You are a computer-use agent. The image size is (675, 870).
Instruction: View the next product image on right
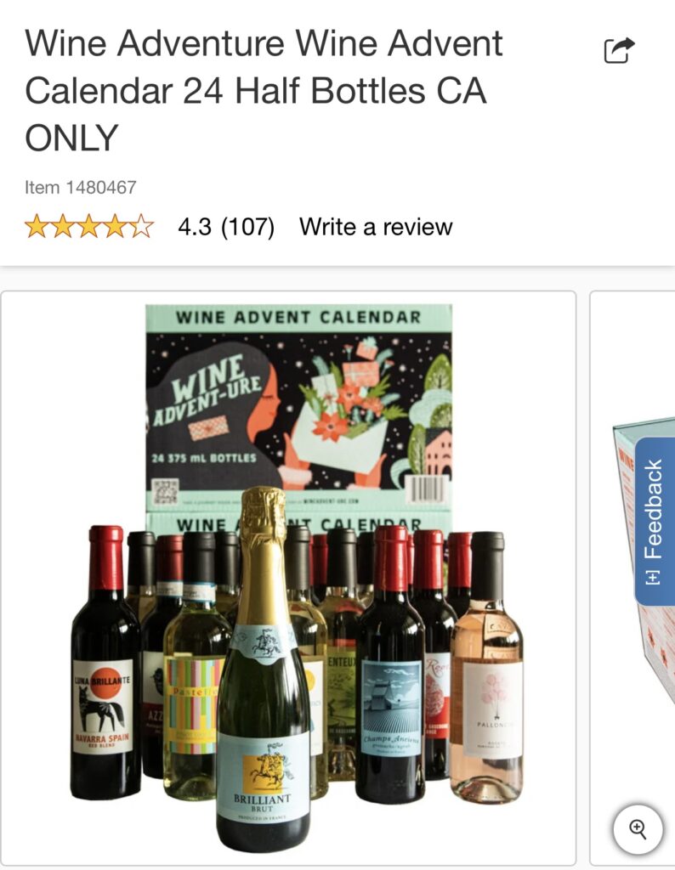point(632,577)
